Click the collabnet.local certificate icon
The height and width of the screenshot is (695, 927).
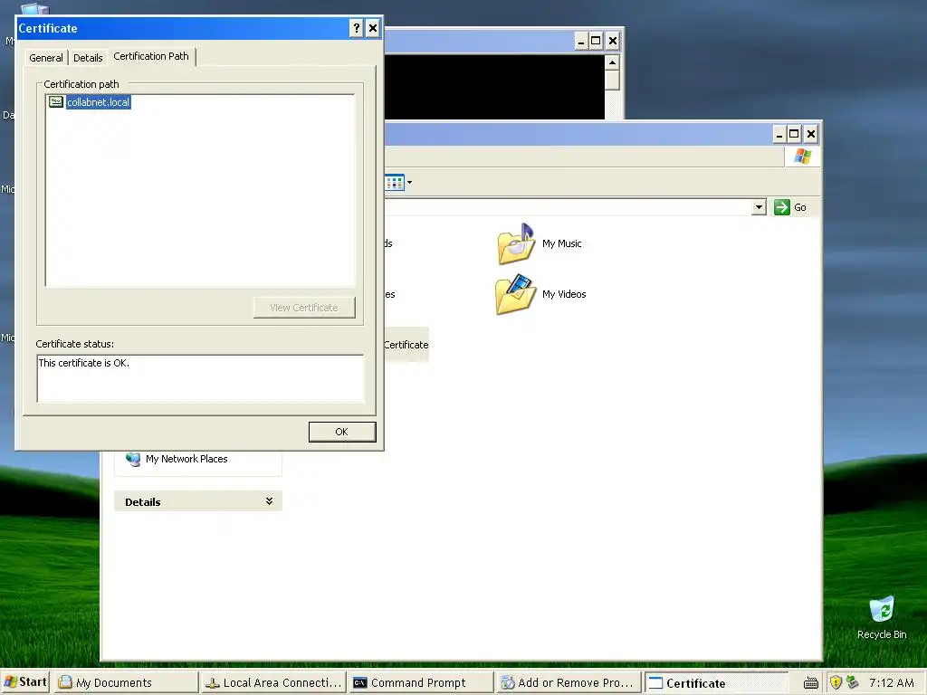(56, 101)
